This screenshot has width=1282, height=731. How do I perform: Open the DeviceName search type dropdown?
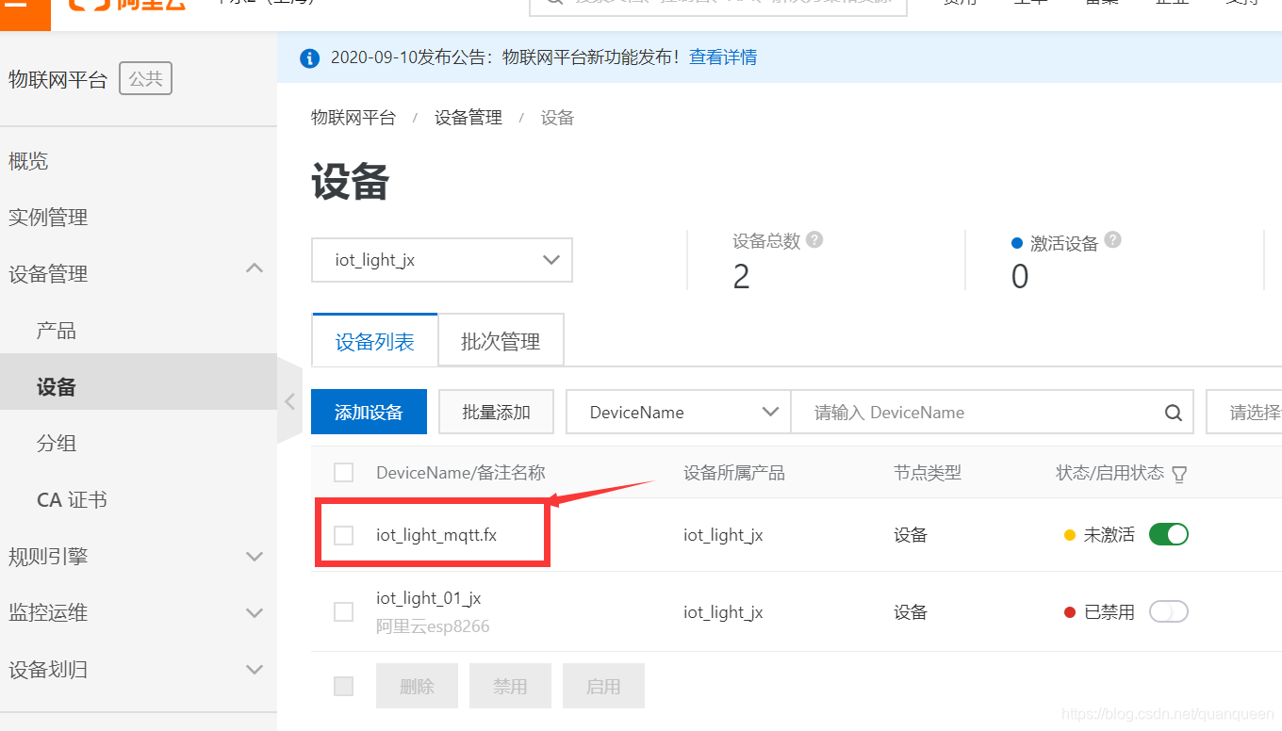click(x=678, y=413)
